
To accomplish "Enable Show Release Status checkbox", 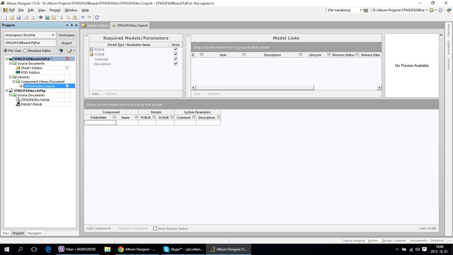I will point(155,228).
